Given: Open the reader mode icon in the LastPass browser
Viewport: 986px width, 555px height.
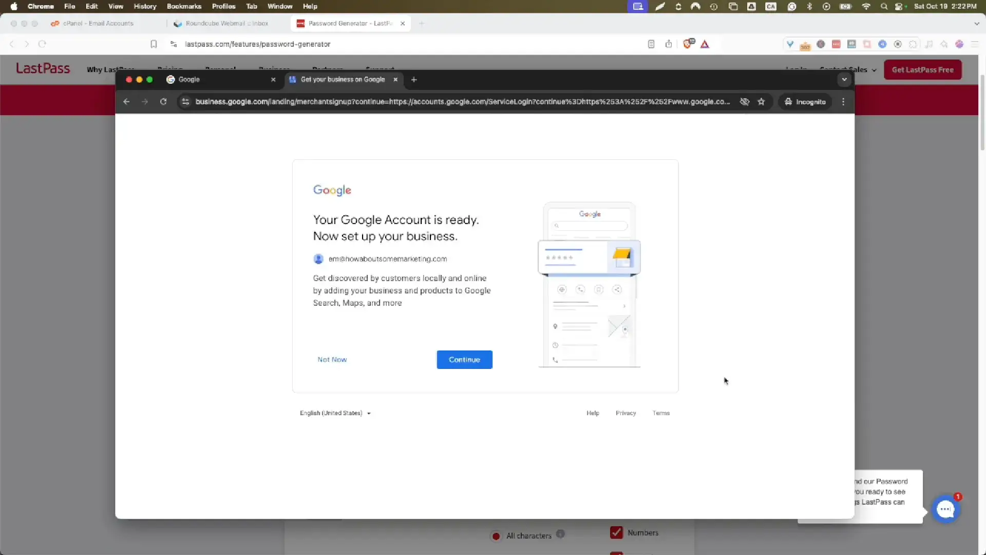Looking at the screenshot, I should 651,44.
